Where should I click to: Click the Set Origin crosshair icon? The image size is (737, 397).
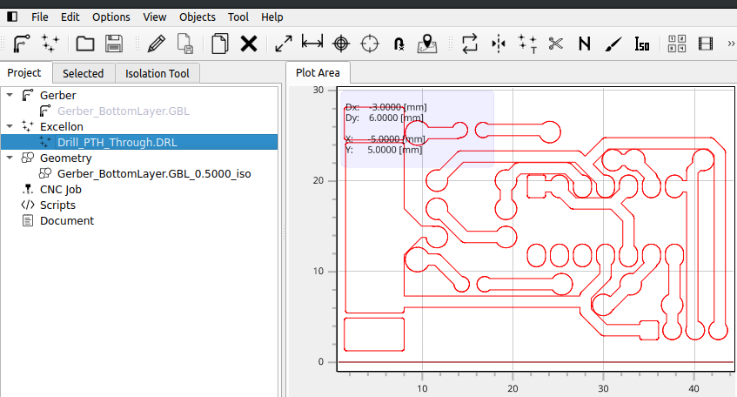341,44
